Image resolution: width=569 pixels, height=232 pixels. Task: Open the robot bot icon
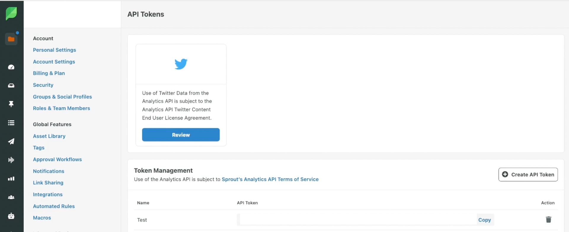coord(11,216)
